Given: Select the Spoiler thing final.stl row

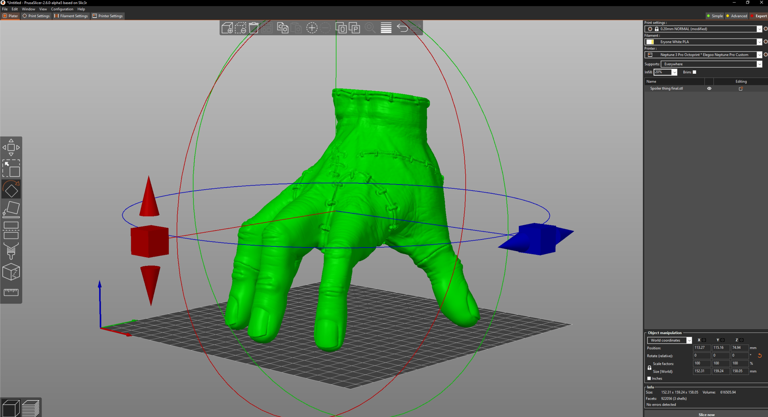Looking at the screenshot, I should (706, 88).
